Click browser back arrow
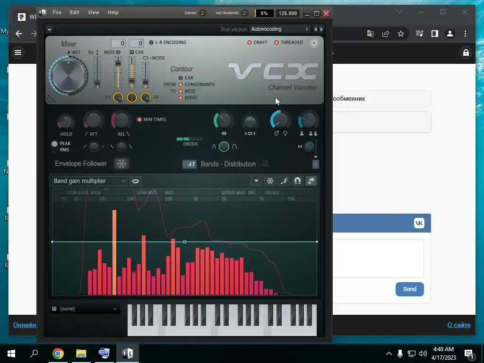484x363 pixels. point(19,34)
